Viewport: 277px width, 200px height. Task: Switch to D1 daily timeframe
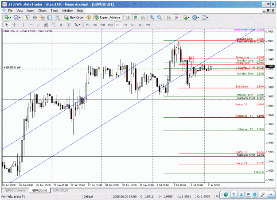pyautogui.click(x=133, y=25)
